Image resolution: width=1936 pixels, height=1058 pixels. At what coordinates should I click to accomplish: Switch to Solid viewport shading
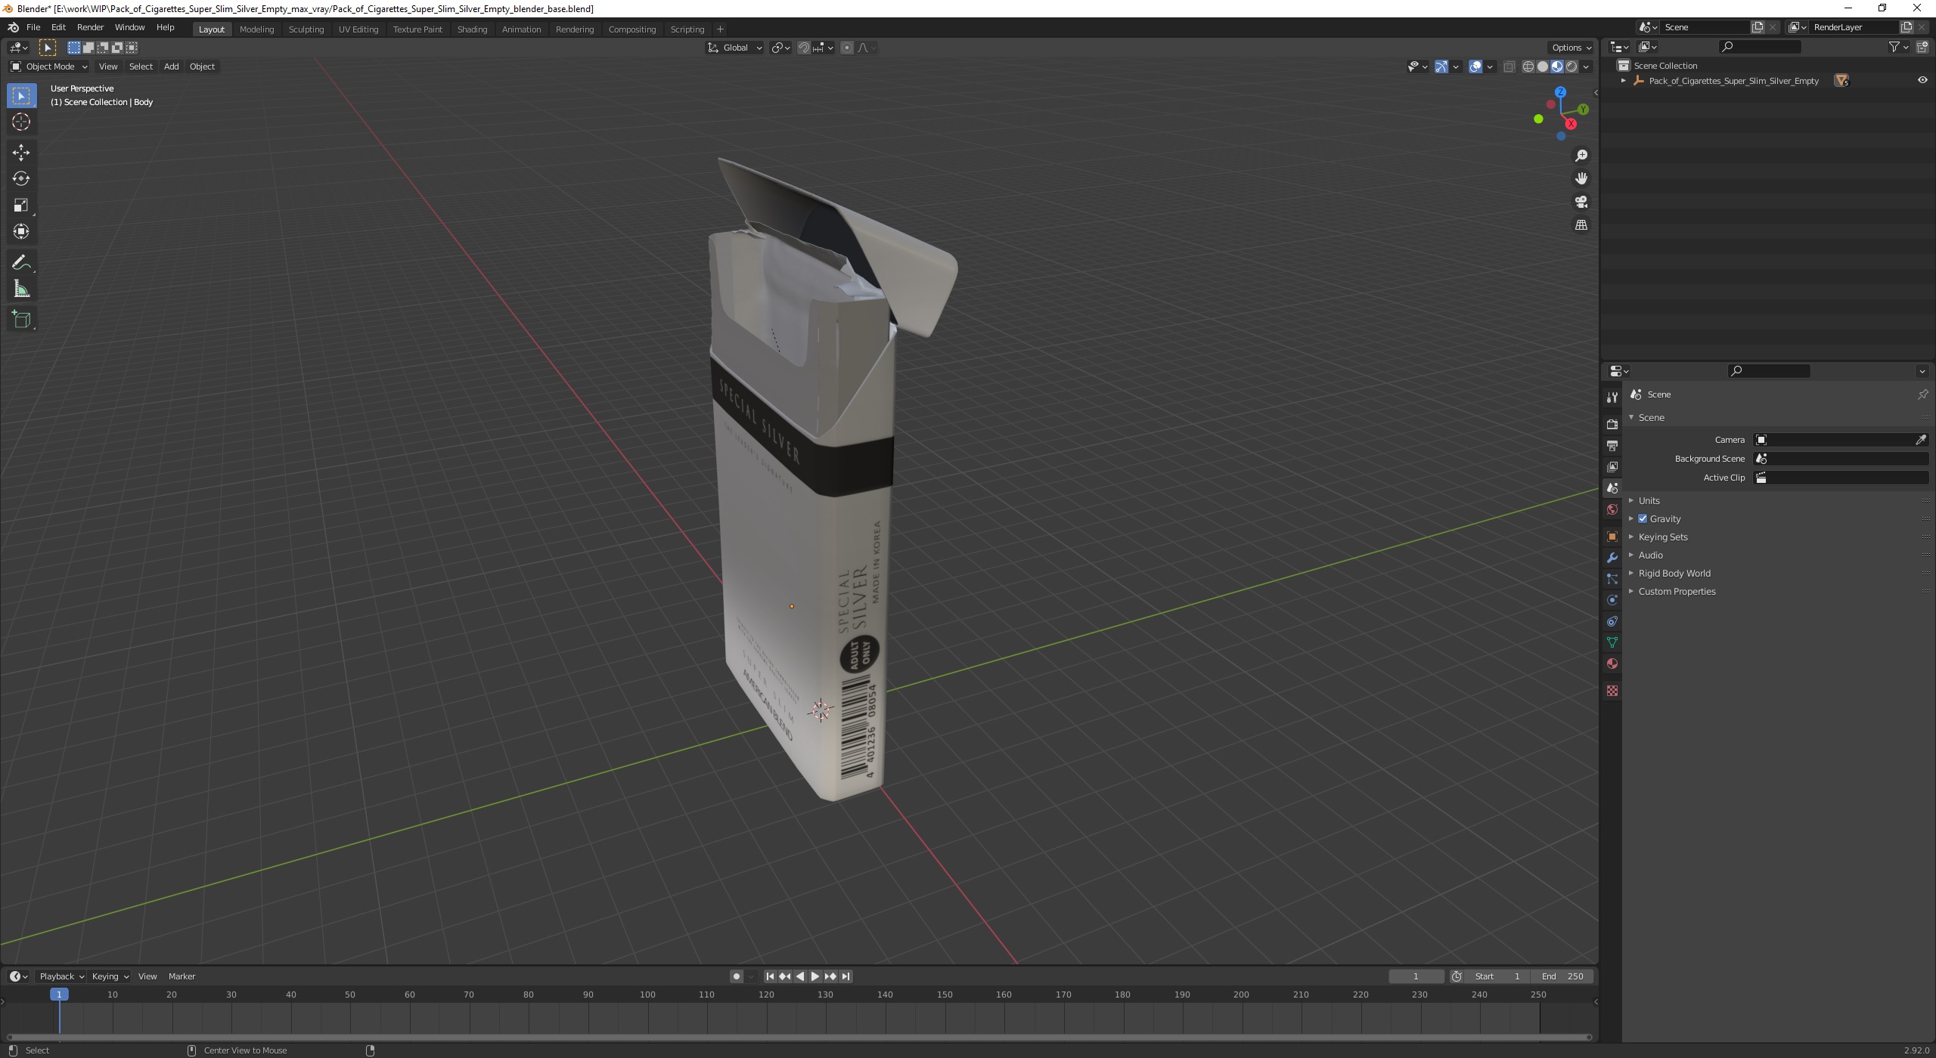[x=1543, y=67]
